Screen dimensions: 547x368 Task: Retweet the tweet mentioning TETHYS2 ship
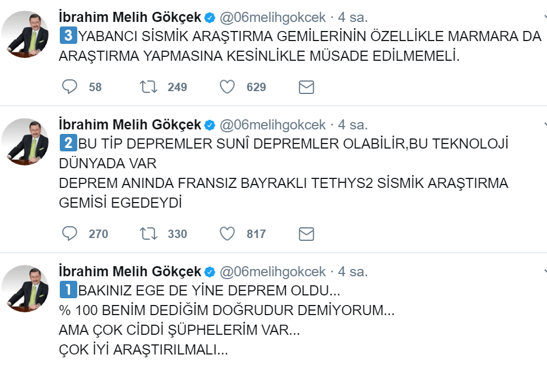[x=148, y=234]
